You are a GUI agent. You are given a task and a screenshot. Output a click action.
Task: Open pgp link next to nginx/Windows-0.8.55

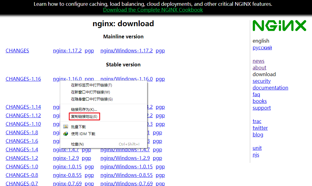[160, 175]
